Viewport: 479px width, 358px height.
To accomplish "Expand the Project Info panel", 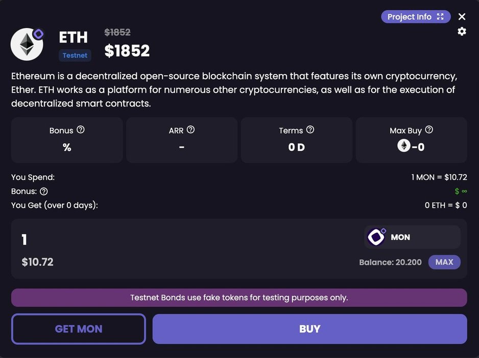I will click(416, 17).
